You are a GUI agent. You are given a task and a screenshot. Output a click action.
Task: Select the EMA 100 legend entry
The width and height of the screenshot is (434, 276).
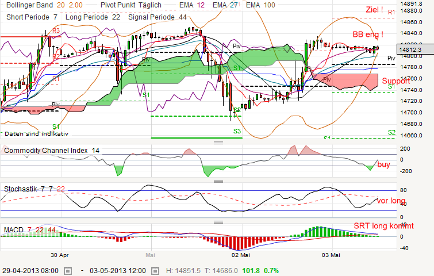pyautogui.click(x=260, y=5)
